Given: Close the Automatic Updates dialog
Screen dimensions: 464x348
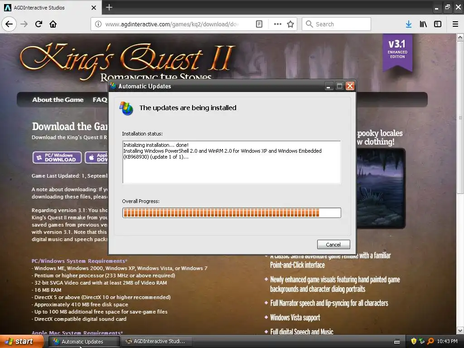Looking at the screenshot, I should point(350,86).
